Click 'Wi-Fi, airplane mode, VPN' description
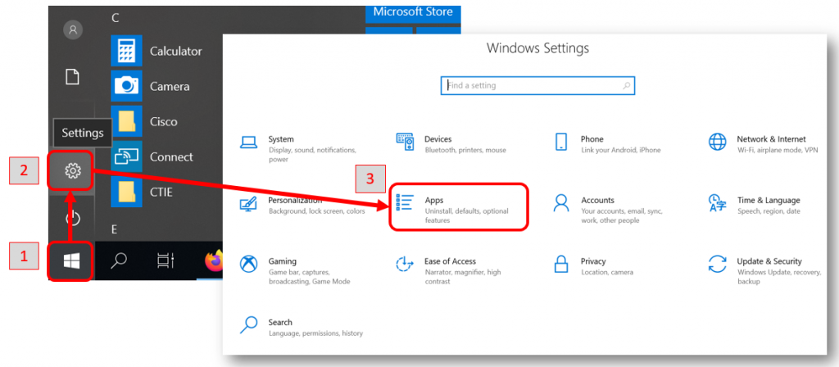 (778, 151)
